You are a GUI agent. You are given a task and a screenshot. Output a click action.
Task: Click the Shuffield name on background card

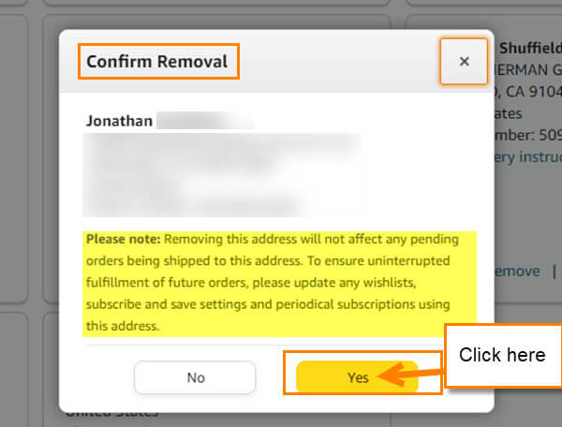pyautogui.click(x=530, y=48)
